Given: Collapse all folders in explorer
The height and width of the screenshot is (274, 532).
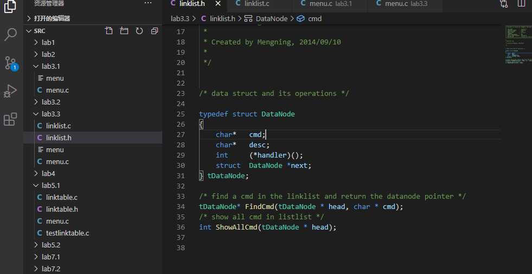Looking at the screenshot, I should [155, 31].
